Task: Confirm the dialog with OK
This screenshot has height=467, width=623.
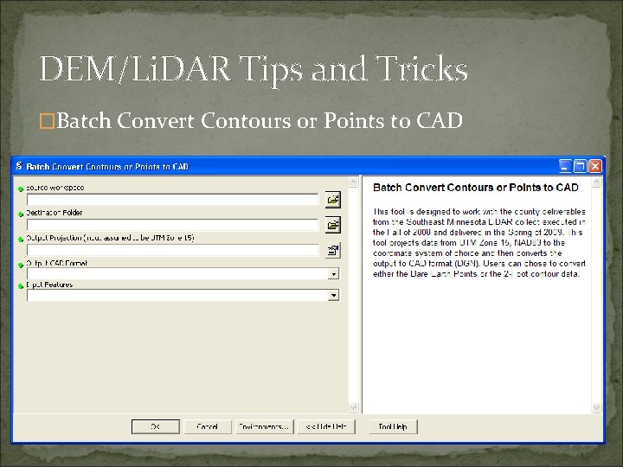Action: pos(156,426)
